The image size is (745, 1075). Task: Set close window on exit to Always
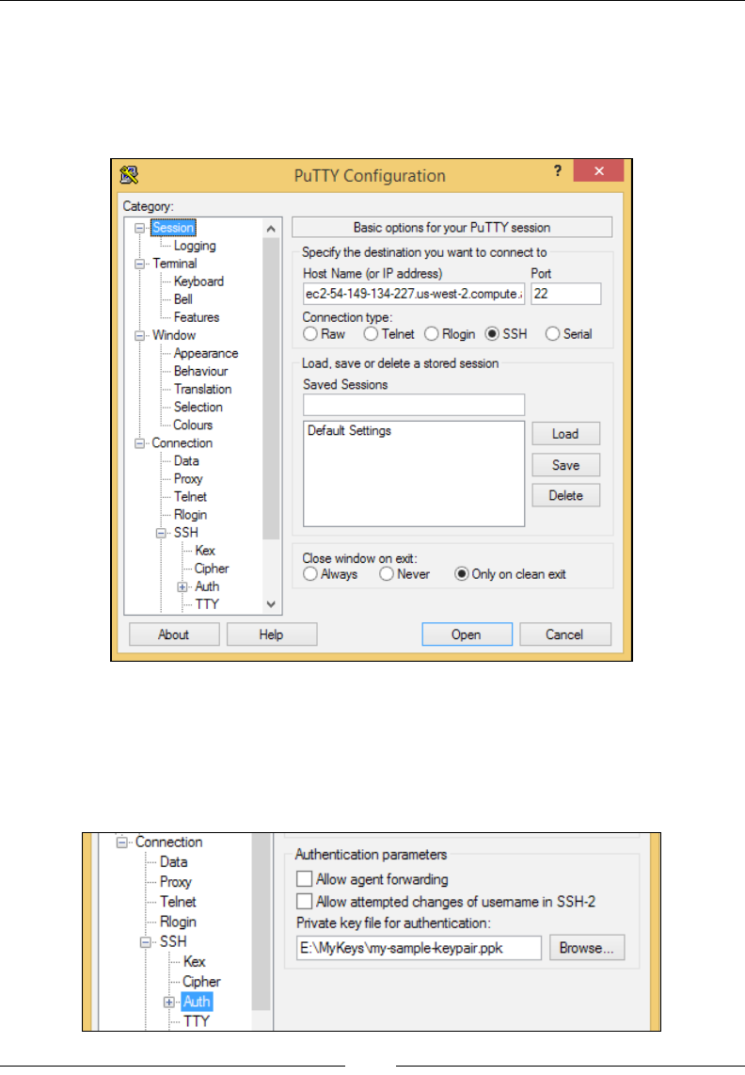click(x=310, y=574)
